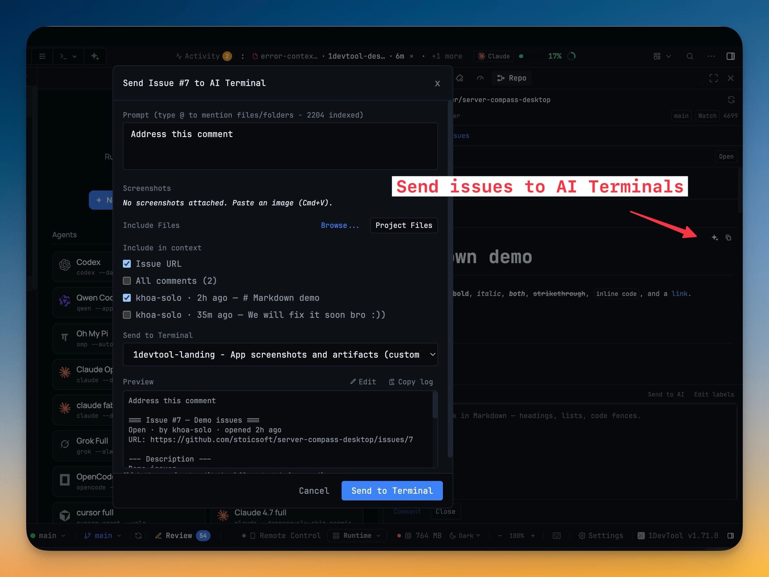Viewport: 769px width, 577px height.
Task: Click Edit above the Preview box
Action: tap(363, 382)
